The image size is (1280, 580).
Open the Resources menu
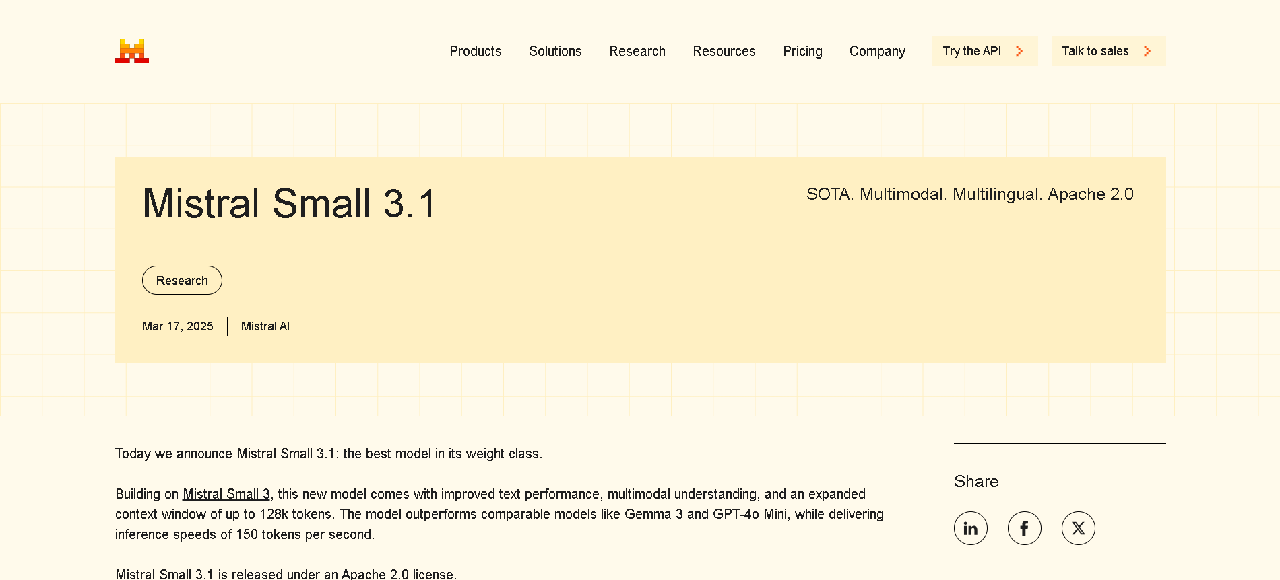click(724, 51)
